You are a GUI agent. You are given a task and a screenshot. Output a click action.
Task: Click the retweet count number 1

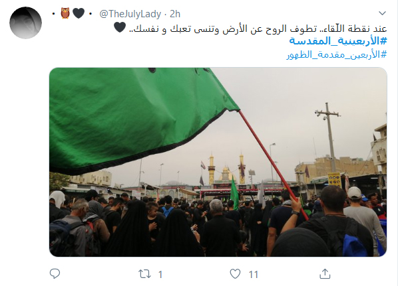[160, 274]
